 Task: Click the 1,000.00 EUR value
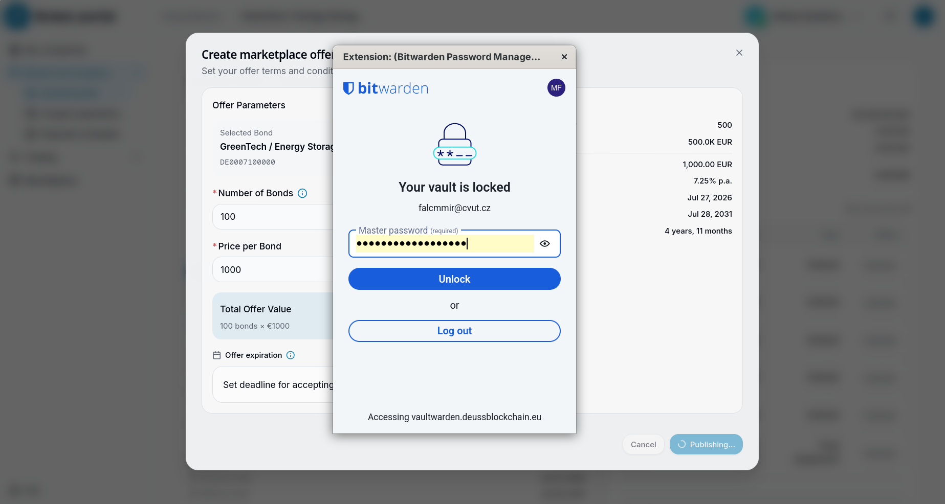(x=707, y=165)
